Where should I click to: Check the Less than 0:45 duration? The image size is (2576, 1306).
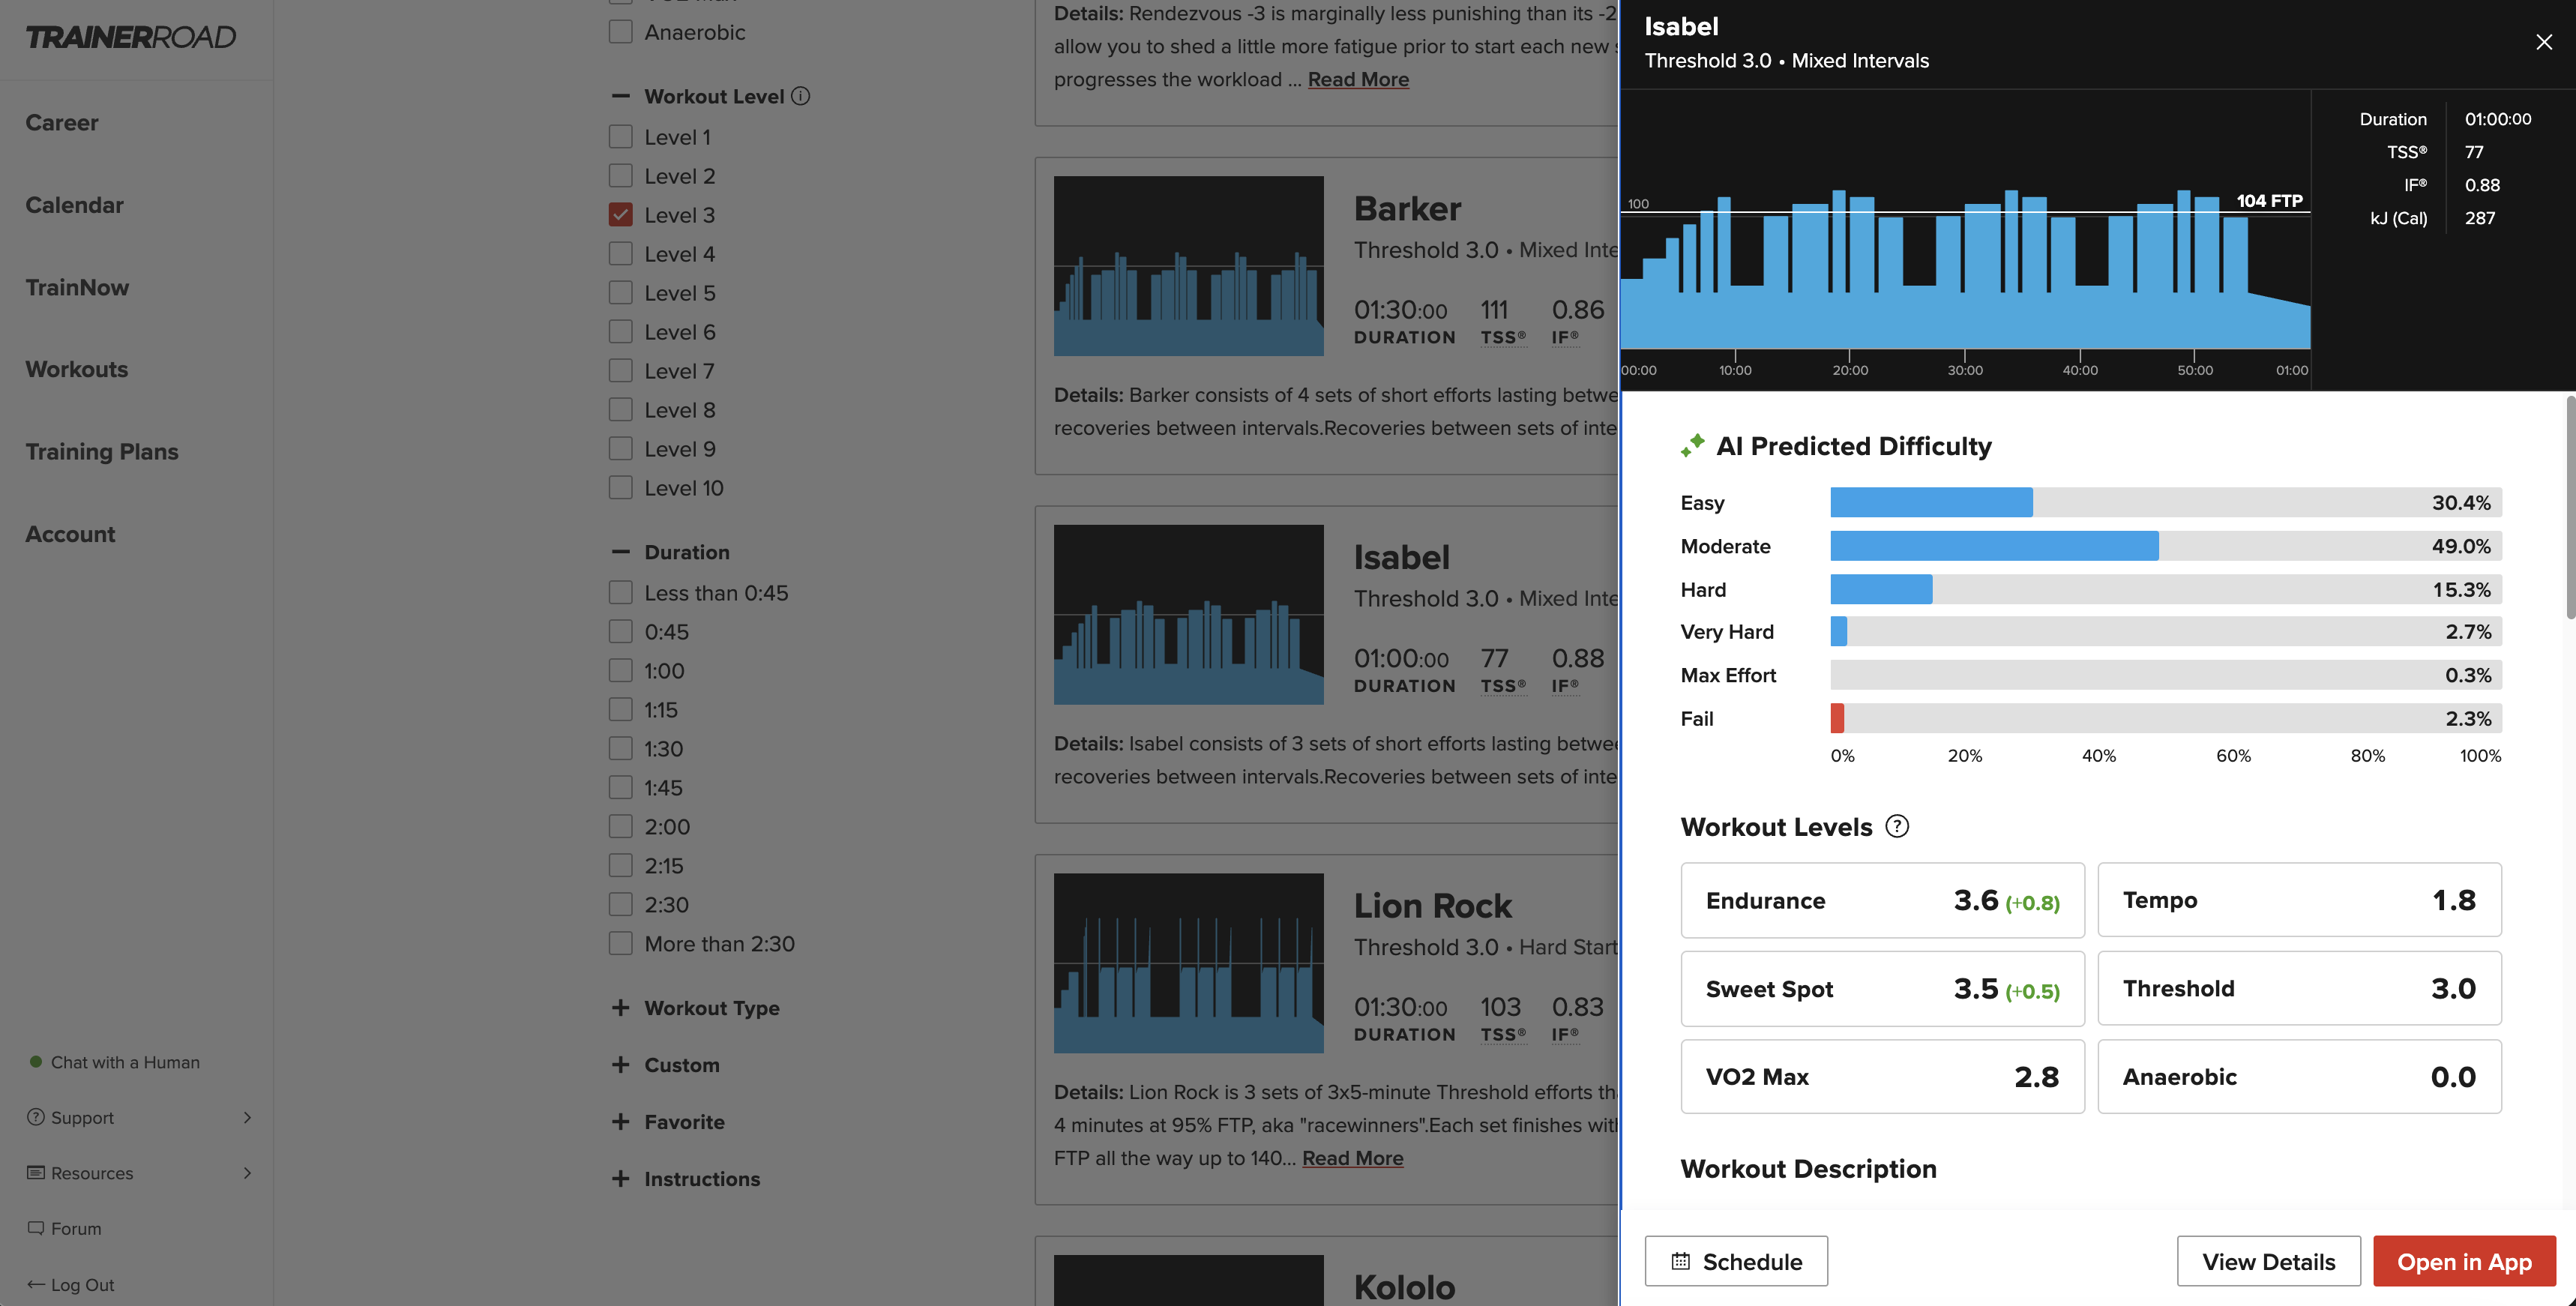pyautogui.click(x=620, y=592)
